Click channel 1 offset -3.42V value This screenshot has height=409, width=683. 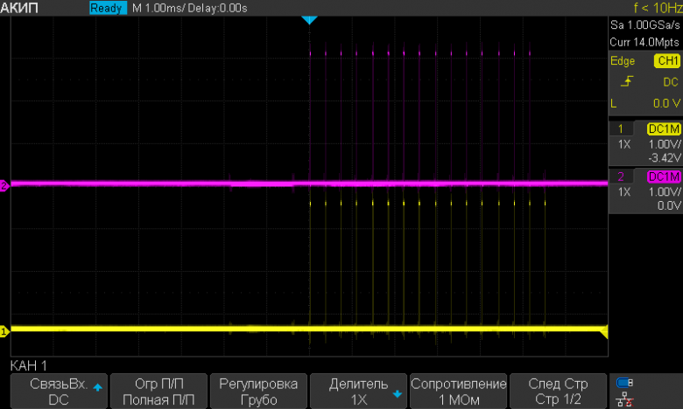[x=665, y=158]
